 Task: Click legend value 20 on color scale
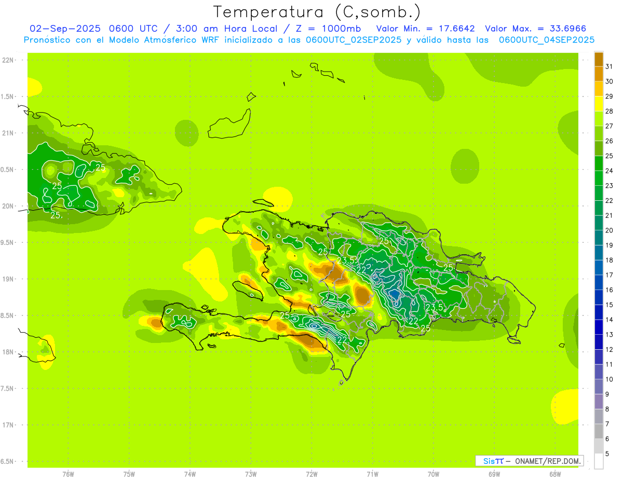coord(609,230)
